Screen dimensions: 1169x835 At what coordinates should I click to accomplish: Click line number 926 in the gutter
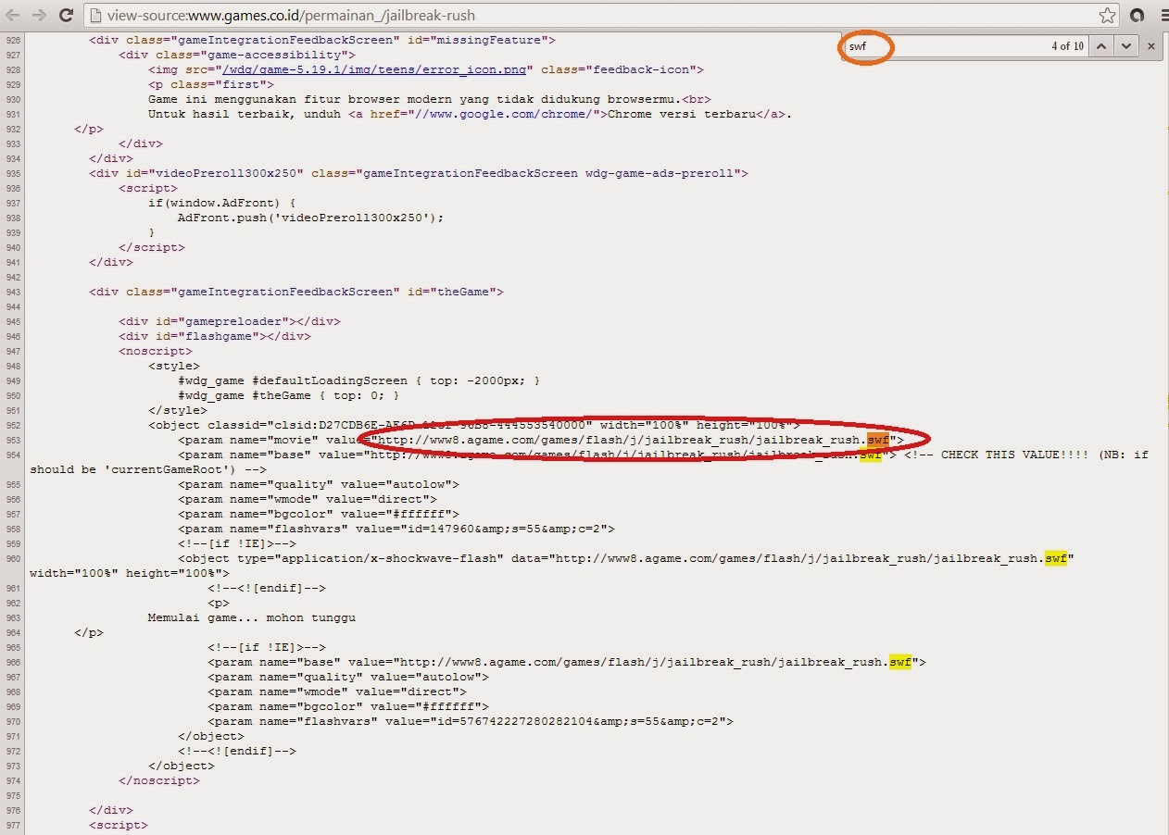(13, 40)
